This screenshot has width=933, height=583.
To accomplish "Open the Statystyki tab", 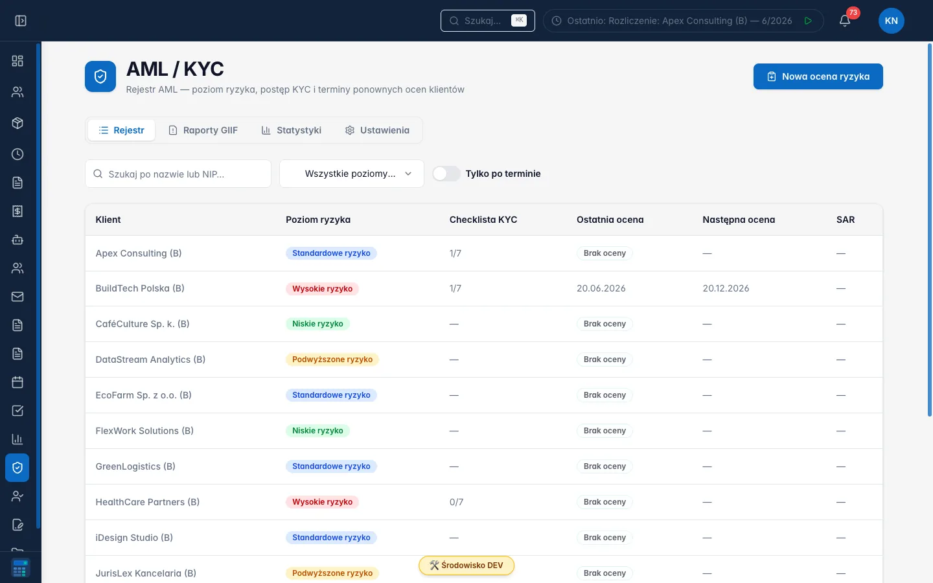I will (x=291, y=130).
